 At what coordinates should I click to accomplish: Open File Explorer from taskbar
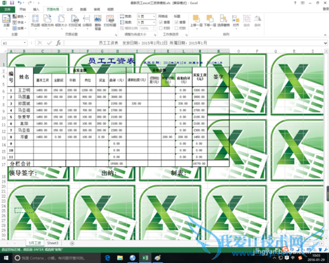[x=120, y=258]
